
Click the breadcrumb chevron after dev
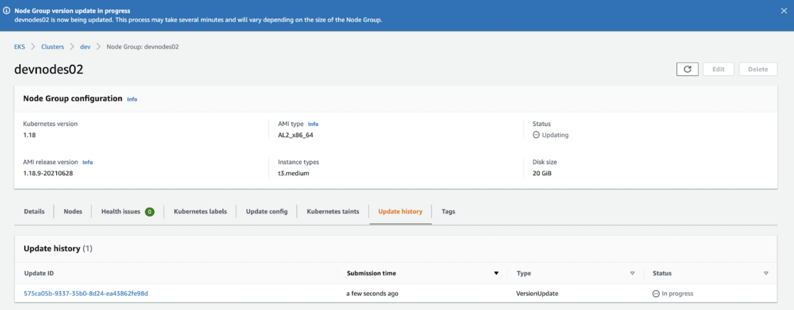(x=98, y=46)
